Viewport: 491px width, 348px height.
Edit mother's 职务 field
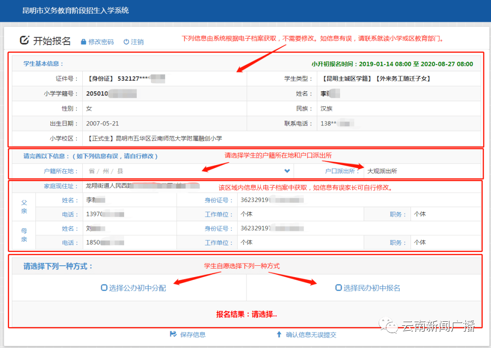446,243
